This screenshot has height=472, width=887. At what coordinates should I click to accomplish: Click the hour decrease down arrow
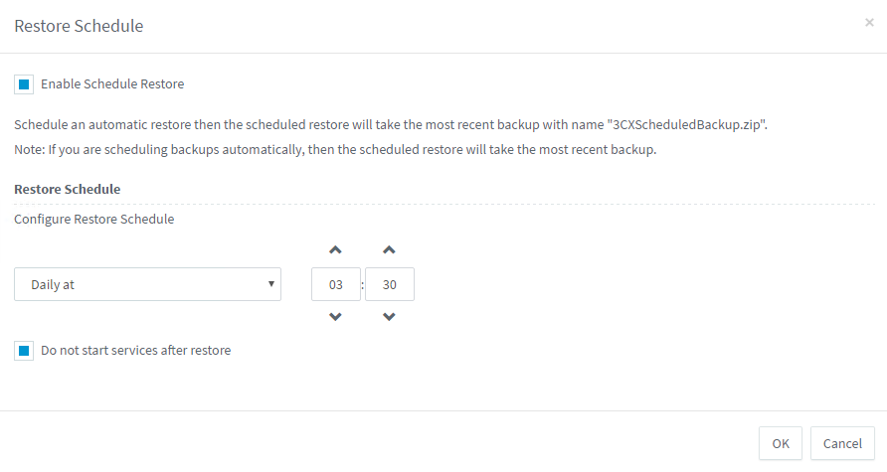tap(336, 317)
